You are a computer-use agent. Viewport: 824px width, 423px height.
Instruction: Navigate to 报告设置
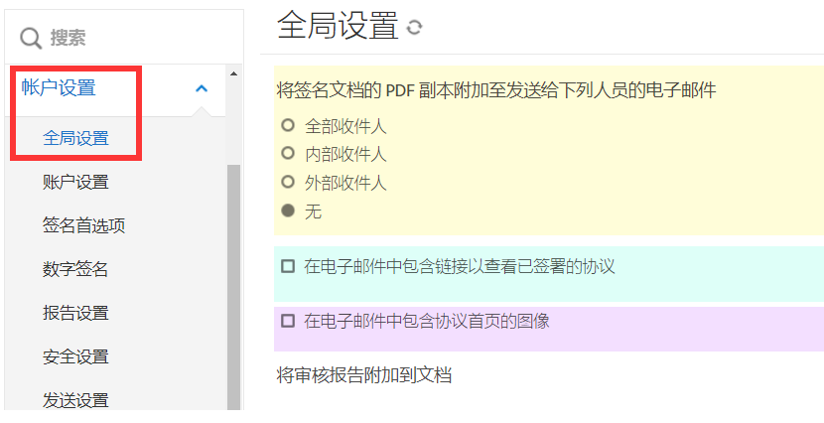(x=75, y=313)
